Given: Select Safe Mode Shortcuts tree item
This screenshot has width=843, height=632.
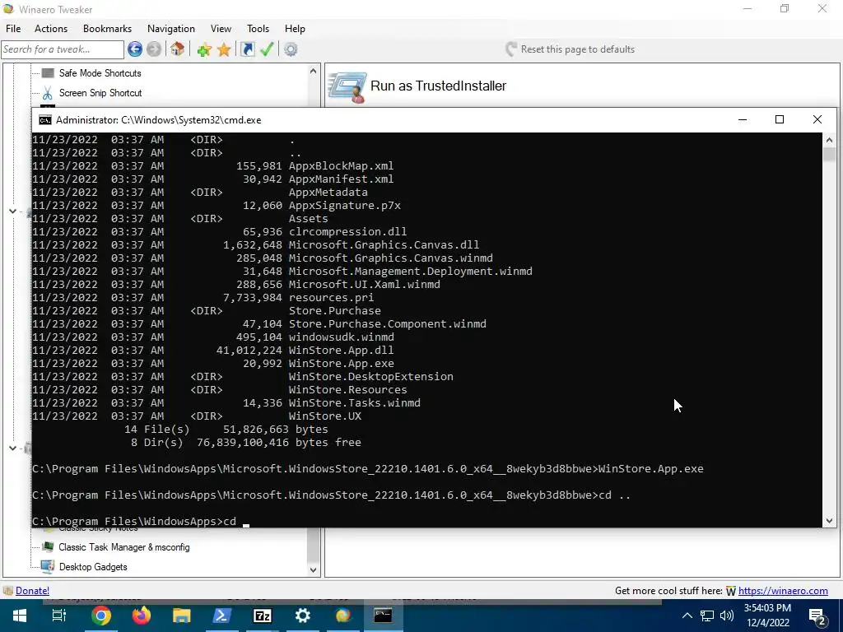Looking at the screenshot, I should [100, 73].
